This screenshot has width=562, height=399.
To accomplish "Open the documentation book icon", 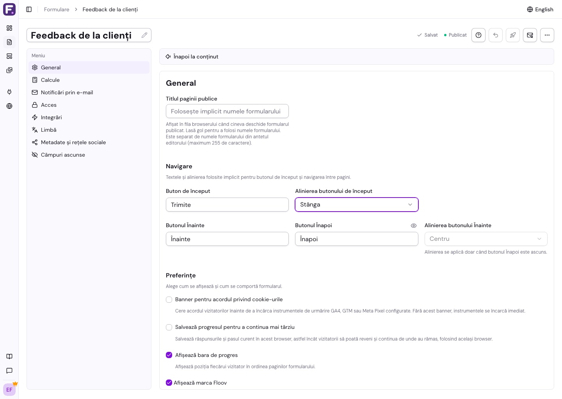I will (x=9, y=357).
